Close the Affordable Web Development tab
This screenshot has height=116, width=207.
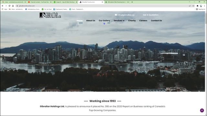128,2
